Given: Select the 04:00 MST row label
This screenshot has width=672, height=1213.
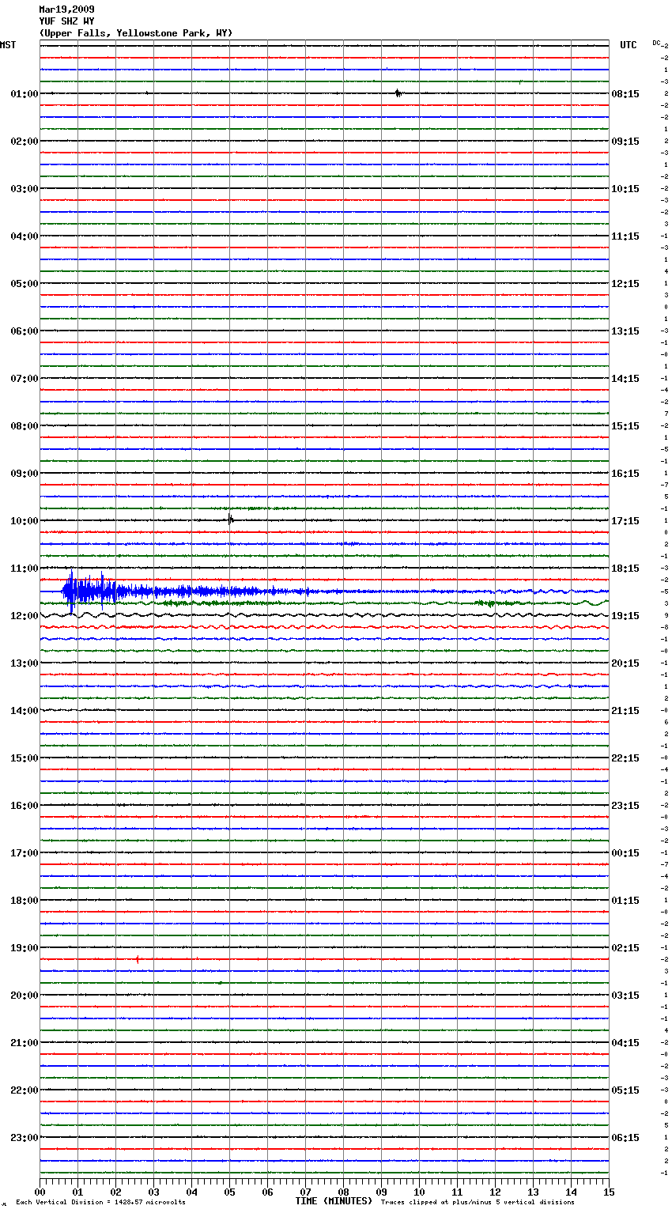Looking at the screenshot, I should pyautogui.click(x=25, y=236).
